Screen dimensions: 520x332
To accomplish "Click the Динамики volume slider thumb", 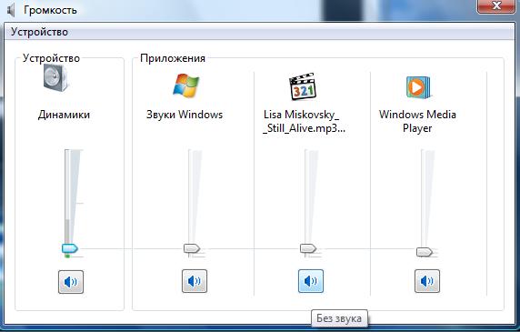I will tap(70, 248).
